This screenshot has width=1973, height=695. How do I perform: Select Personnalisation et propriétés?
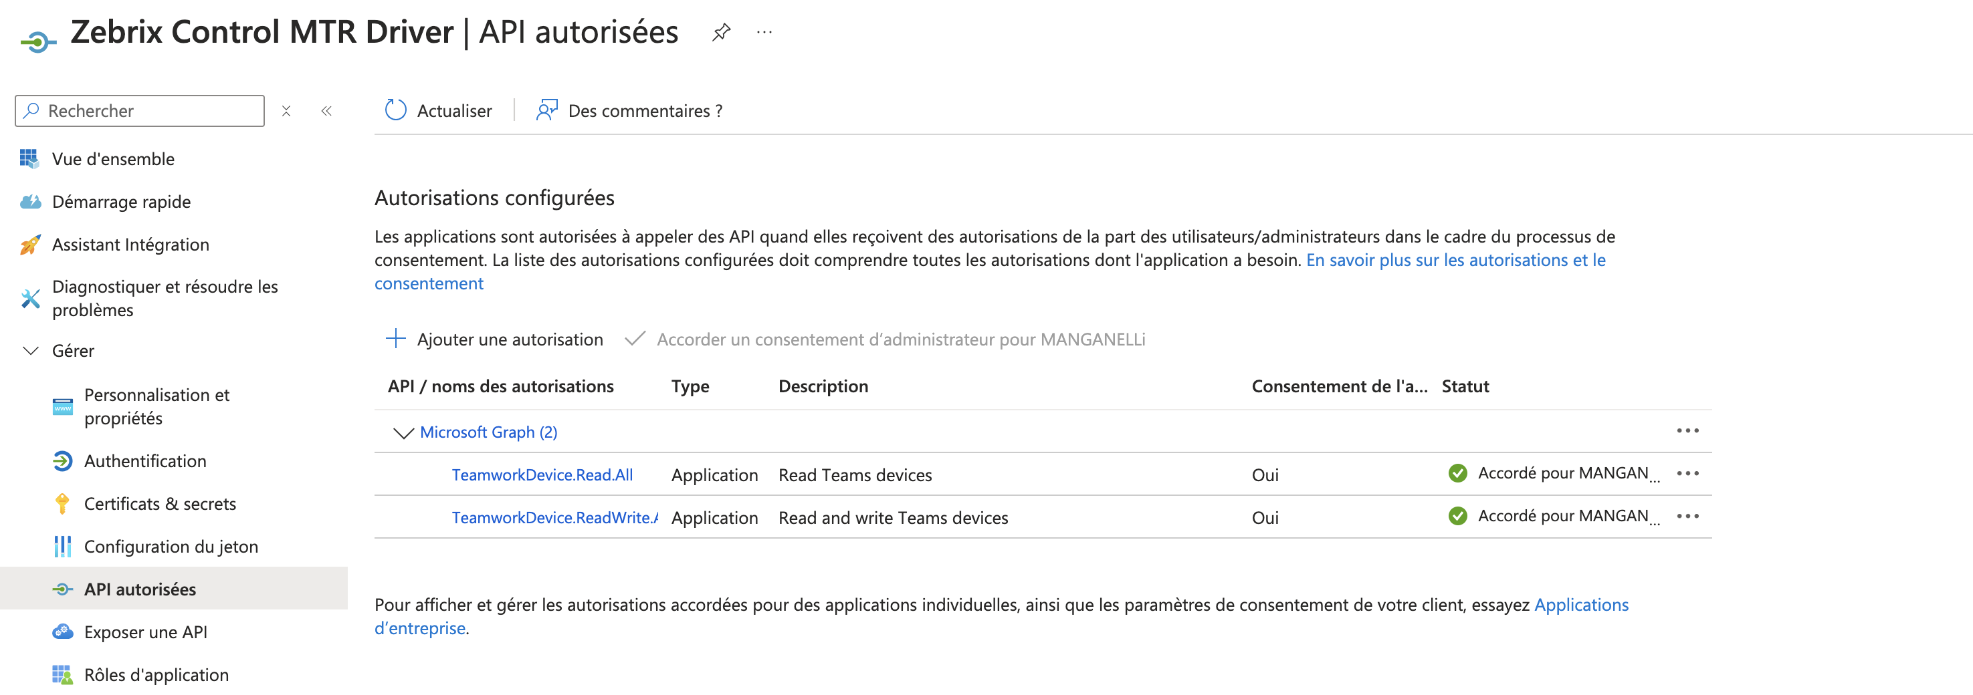(157, 406)
